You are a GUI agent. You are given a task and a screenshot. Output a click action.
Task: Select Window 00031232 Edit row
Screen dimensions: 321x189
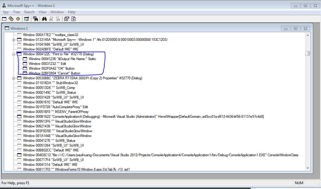47,64
